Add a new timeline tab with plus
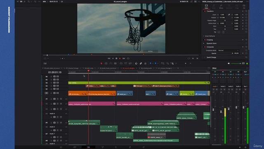This screenshot has width=264, height=149. (178, 68)
